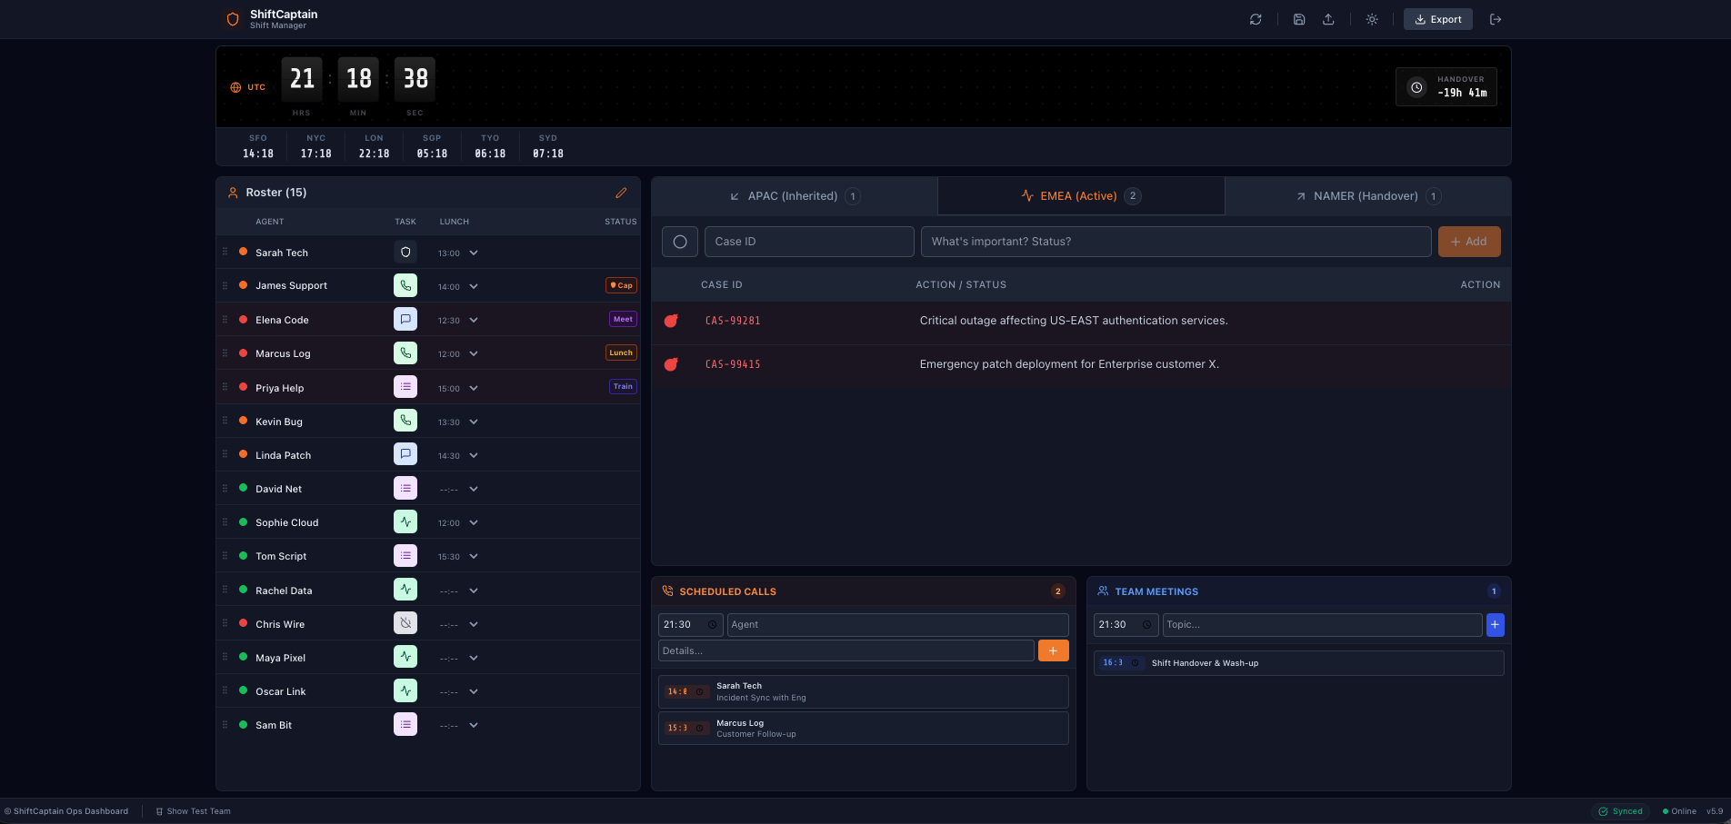The image size is (1731, 824).
Task: Toggle Show Test Team in status bar
Action: point(193,811)
